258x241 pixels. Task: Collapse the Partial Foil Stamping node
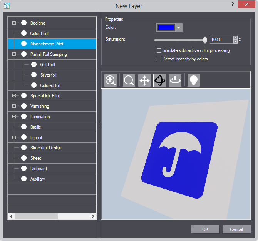(14, 54)
